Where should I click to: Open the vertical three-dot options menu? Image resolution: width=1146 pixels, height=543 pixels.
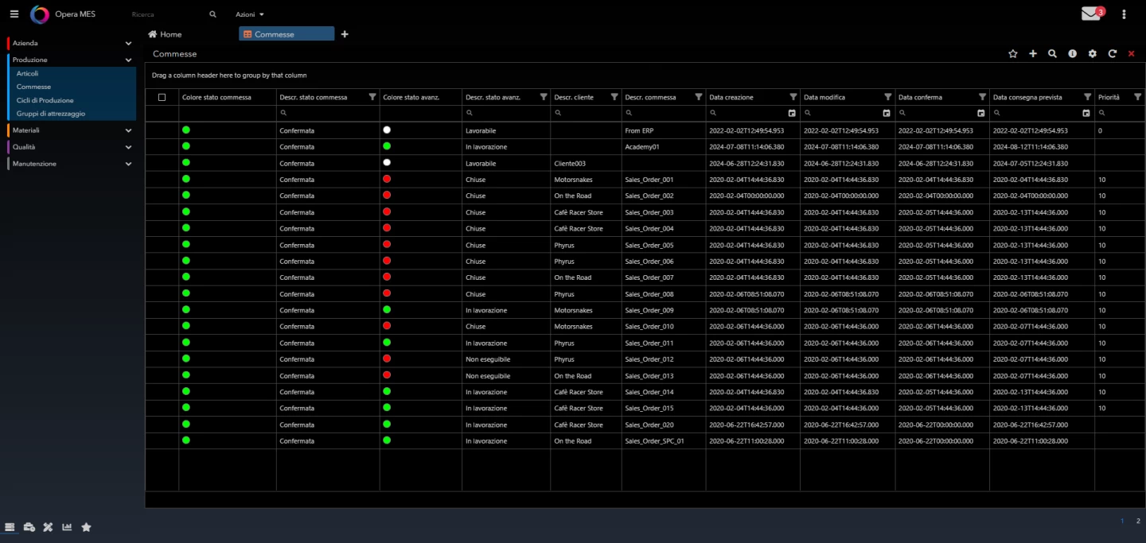[1124, 14]
